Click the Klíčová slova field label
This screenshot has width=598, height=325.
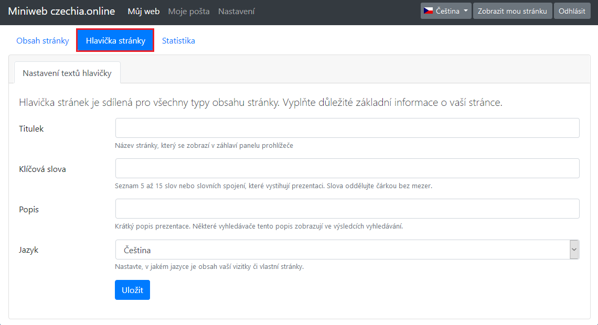click(x=42, y=169)
